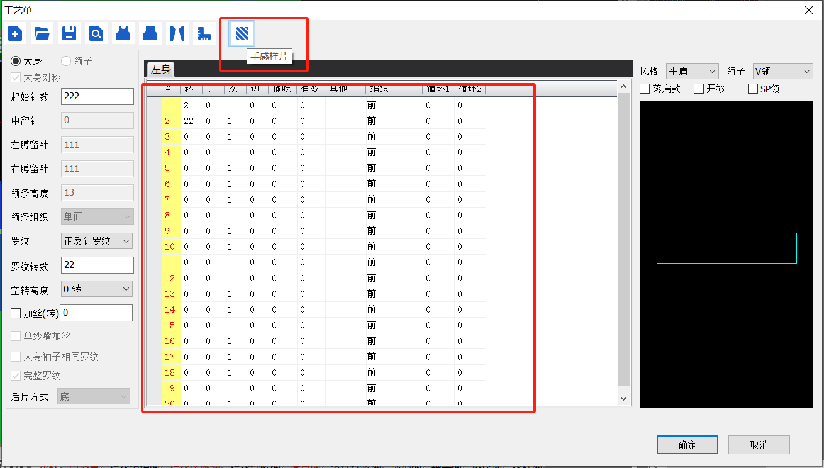824x468 pixels.
Task: Switch to the 左身 tab
Action: click(160, 70)
